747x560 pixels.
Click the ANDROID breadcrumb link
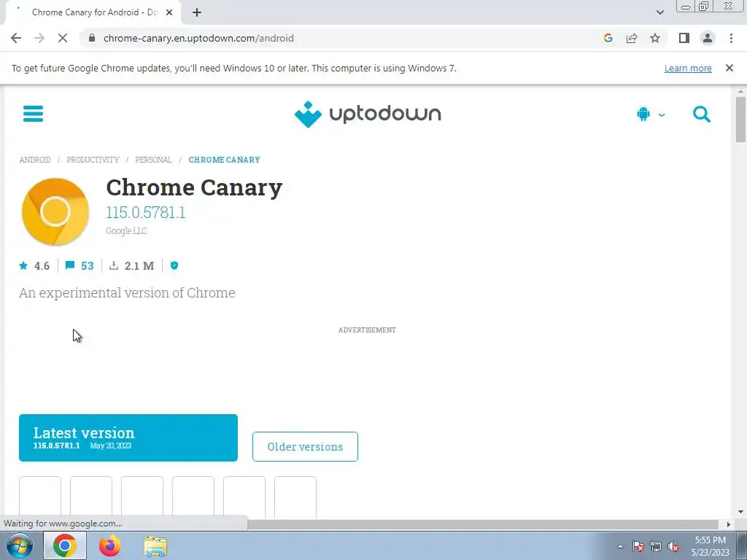(35, 160)
